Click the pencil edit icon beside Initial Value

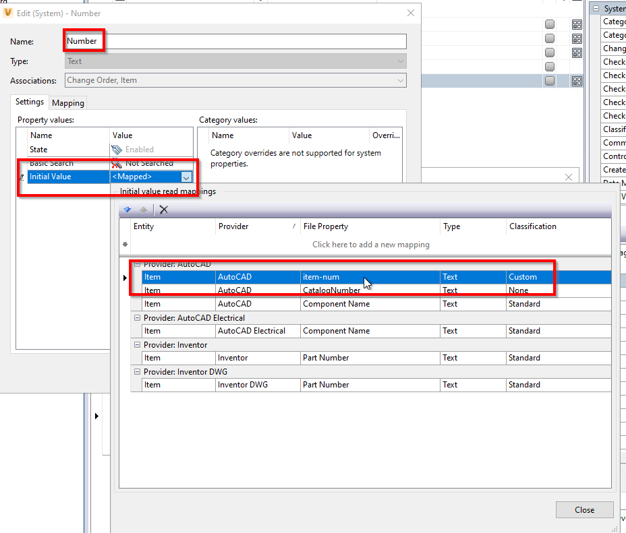point(22,177)
